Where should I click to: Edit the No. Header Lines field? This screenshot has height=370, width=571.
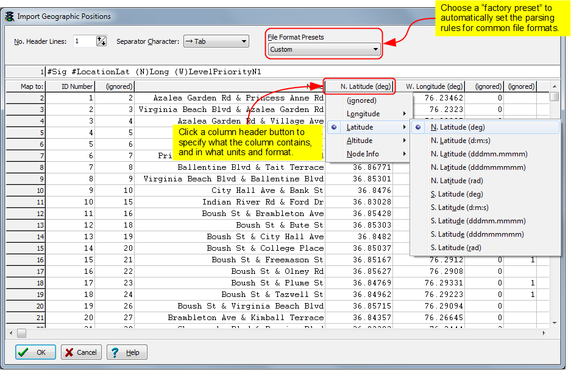tap(85, 41)
